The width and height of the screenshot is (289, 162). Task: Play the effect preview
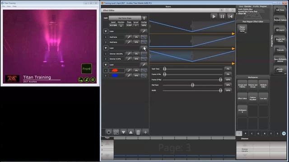pyautogui.click(x=214, y=17)
